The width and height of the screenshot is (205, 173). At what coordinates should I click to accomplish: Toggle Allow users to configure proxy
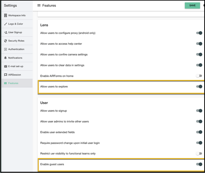[199, 33]
